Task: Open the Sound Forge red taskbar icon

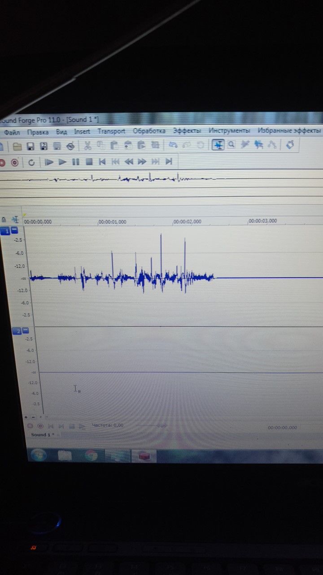Action: click(144, 456)
